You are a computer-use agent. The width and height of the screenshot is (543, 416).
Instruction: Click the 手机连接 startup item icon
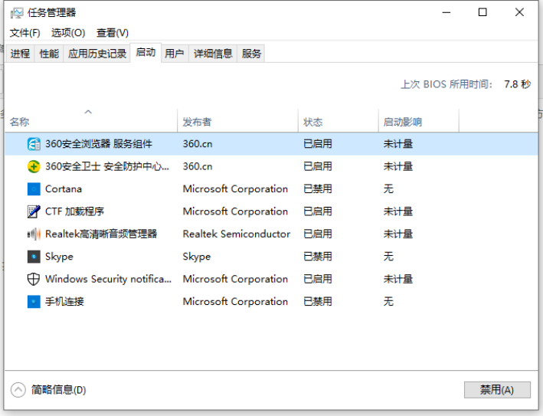point(34,302)
